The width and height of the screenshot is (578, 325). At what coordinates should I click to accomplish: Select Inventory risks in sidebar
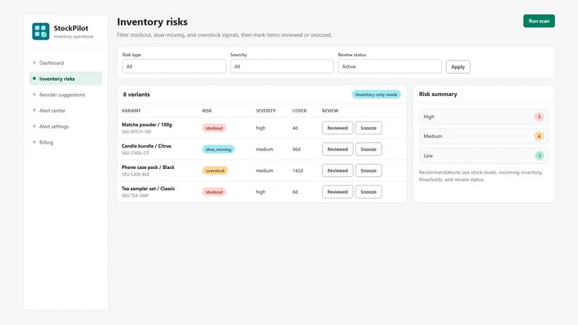coord(66,79)
